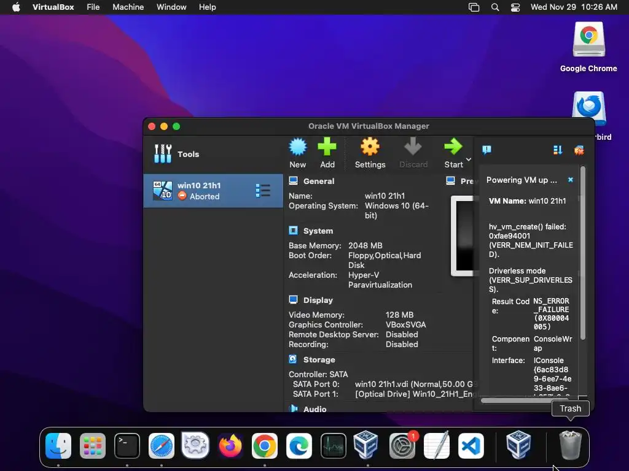
Task: Open Control Center from the menu bar
Action: [515, 7]
